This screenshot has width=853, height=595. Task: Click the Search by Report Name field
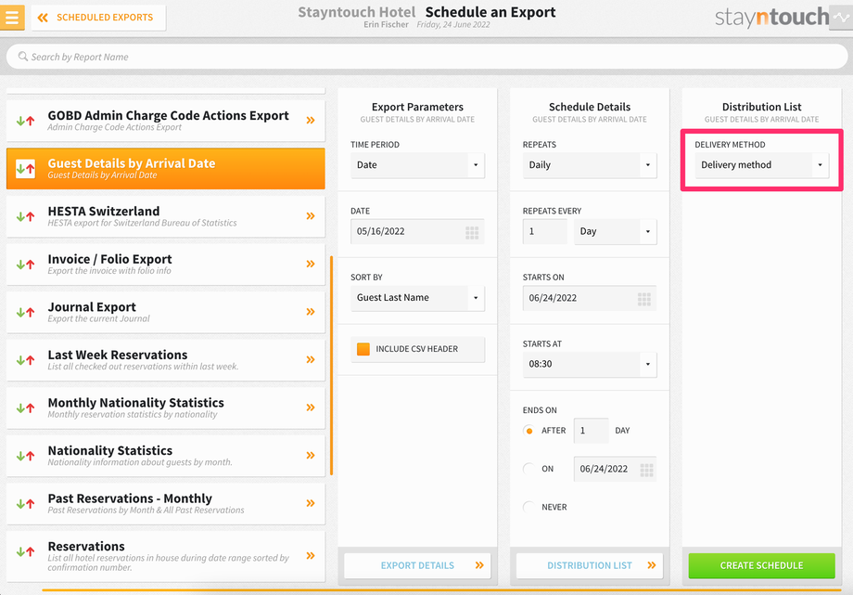[x=426, y=57]
